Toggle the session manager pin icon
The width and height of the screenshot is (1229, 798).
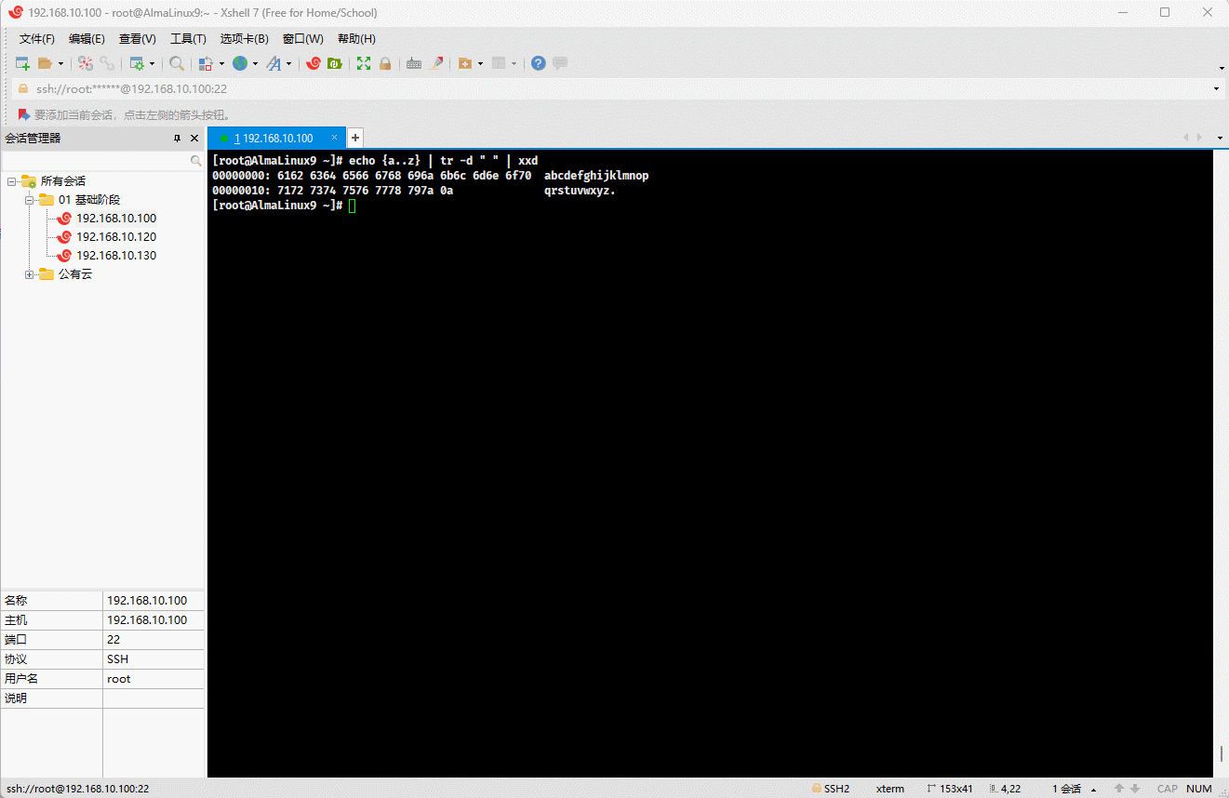point(178,139)
